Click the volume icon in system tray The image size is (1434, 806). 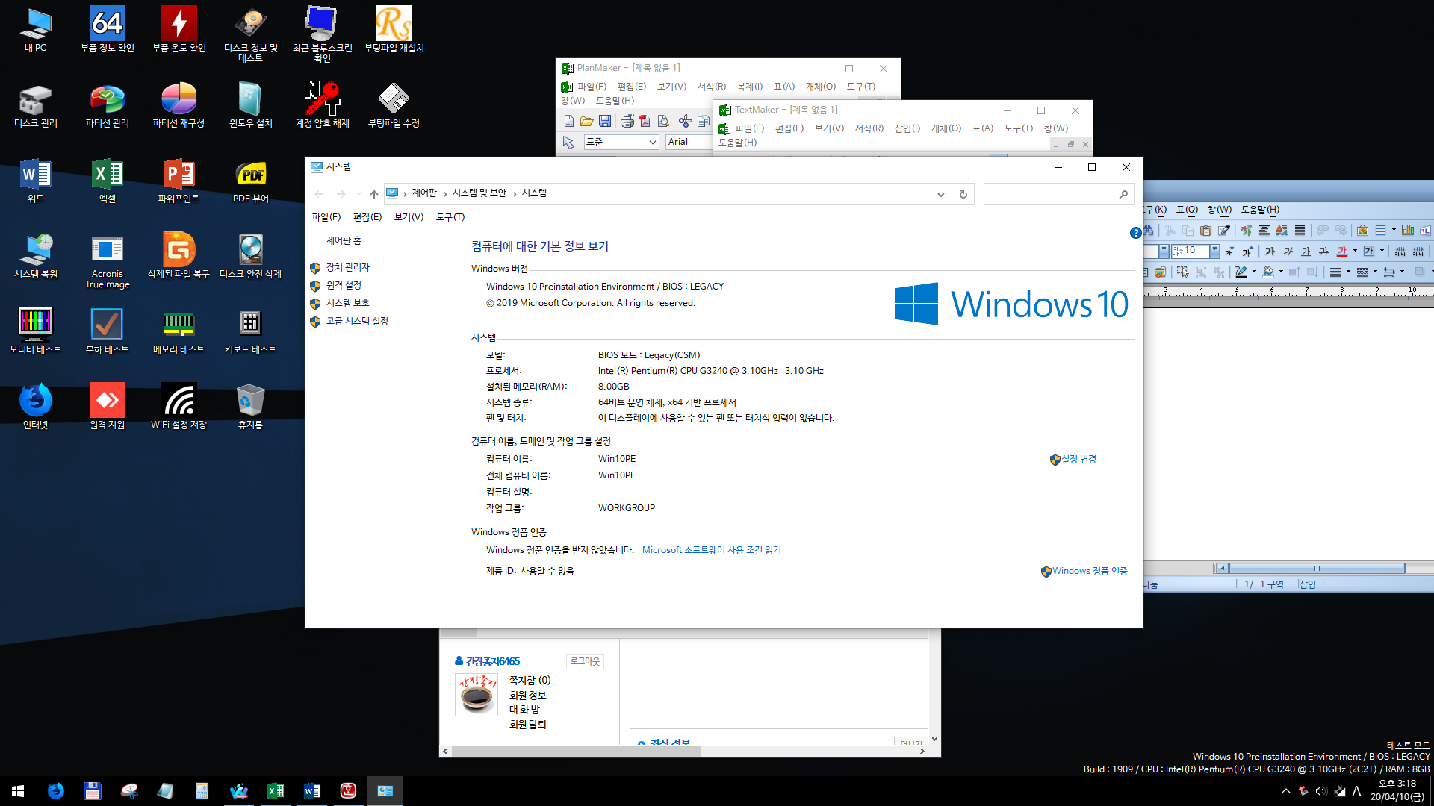click(1320, 791)
